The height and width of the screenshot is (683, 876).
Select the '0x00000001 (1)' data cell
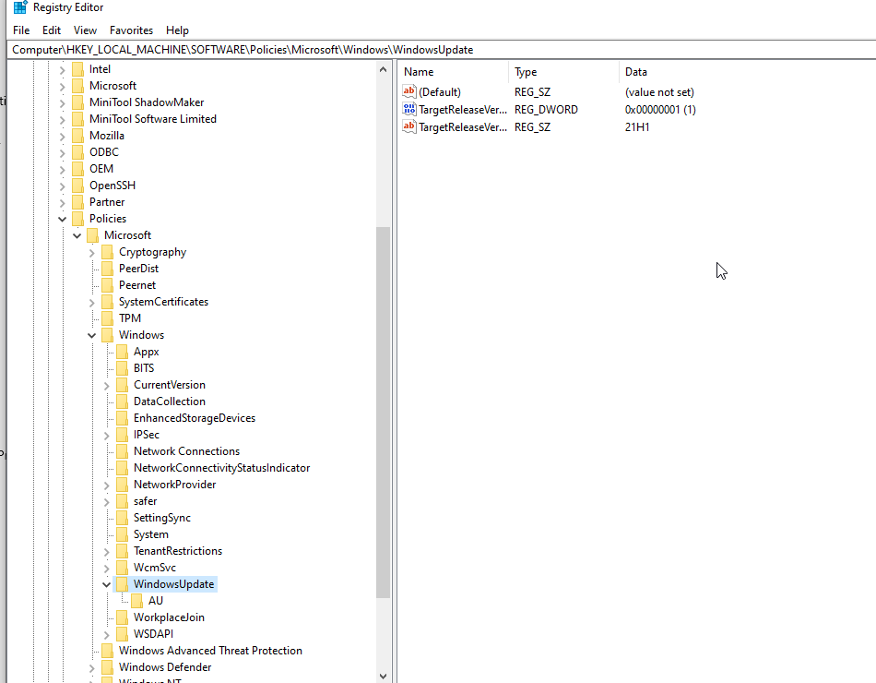[x=660, y=110]
